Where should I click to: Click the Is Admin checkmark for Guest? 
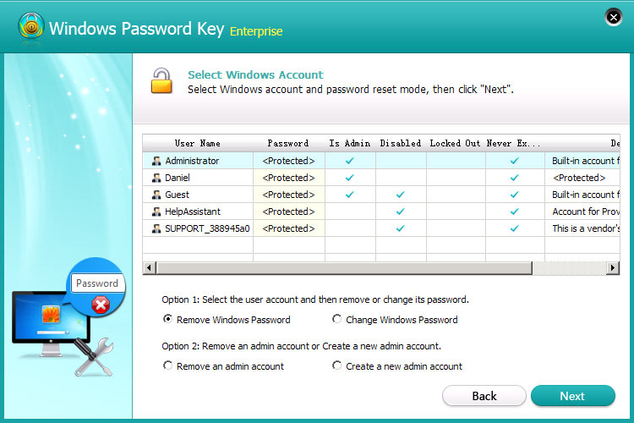point(350,195)
